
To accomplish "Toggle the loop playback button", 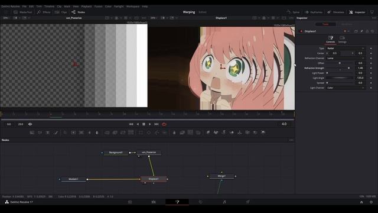I will [x=164, y=124].
